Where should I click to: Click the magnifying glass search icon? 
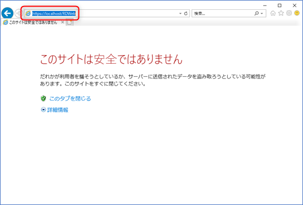point(257,13)
